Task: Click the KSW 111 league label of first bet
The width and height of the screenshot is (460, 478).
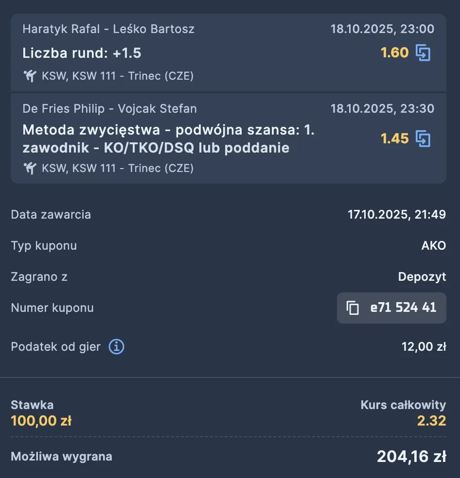Action: (118, 76)
